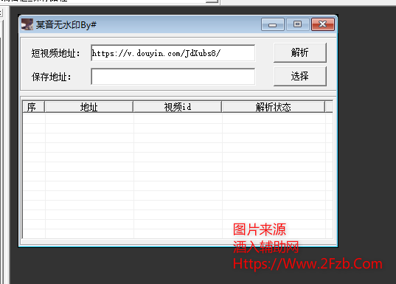Image resolution: width=396 pixels, height=284 pixels.
Task: Maximize the 某音无水印 window
Action: [x=297, y=24]
